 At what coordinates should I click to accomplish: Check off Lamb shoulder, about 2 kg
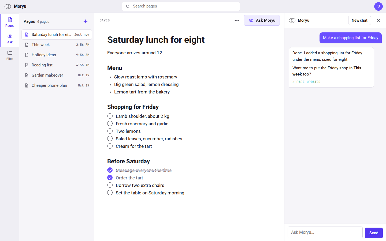coord(110,116)
